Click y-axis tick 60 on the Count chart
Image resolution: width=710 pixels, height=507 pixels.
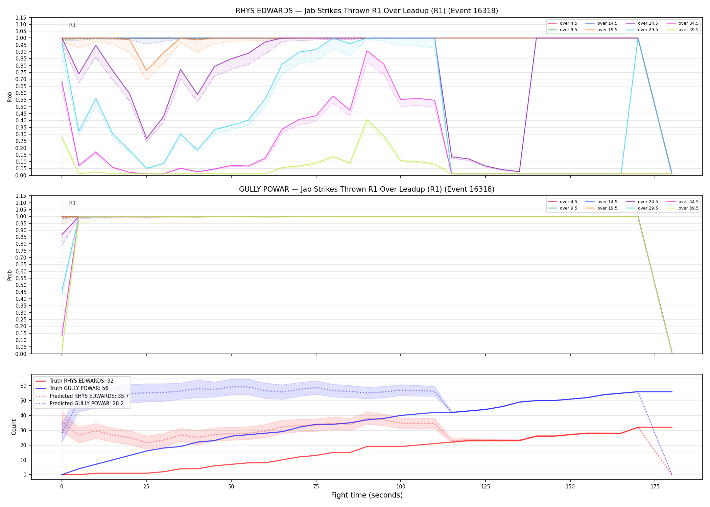[x=23, y=386]
